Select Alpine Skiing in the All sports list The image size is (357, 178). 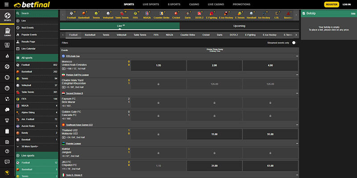[x=37, y=113]
